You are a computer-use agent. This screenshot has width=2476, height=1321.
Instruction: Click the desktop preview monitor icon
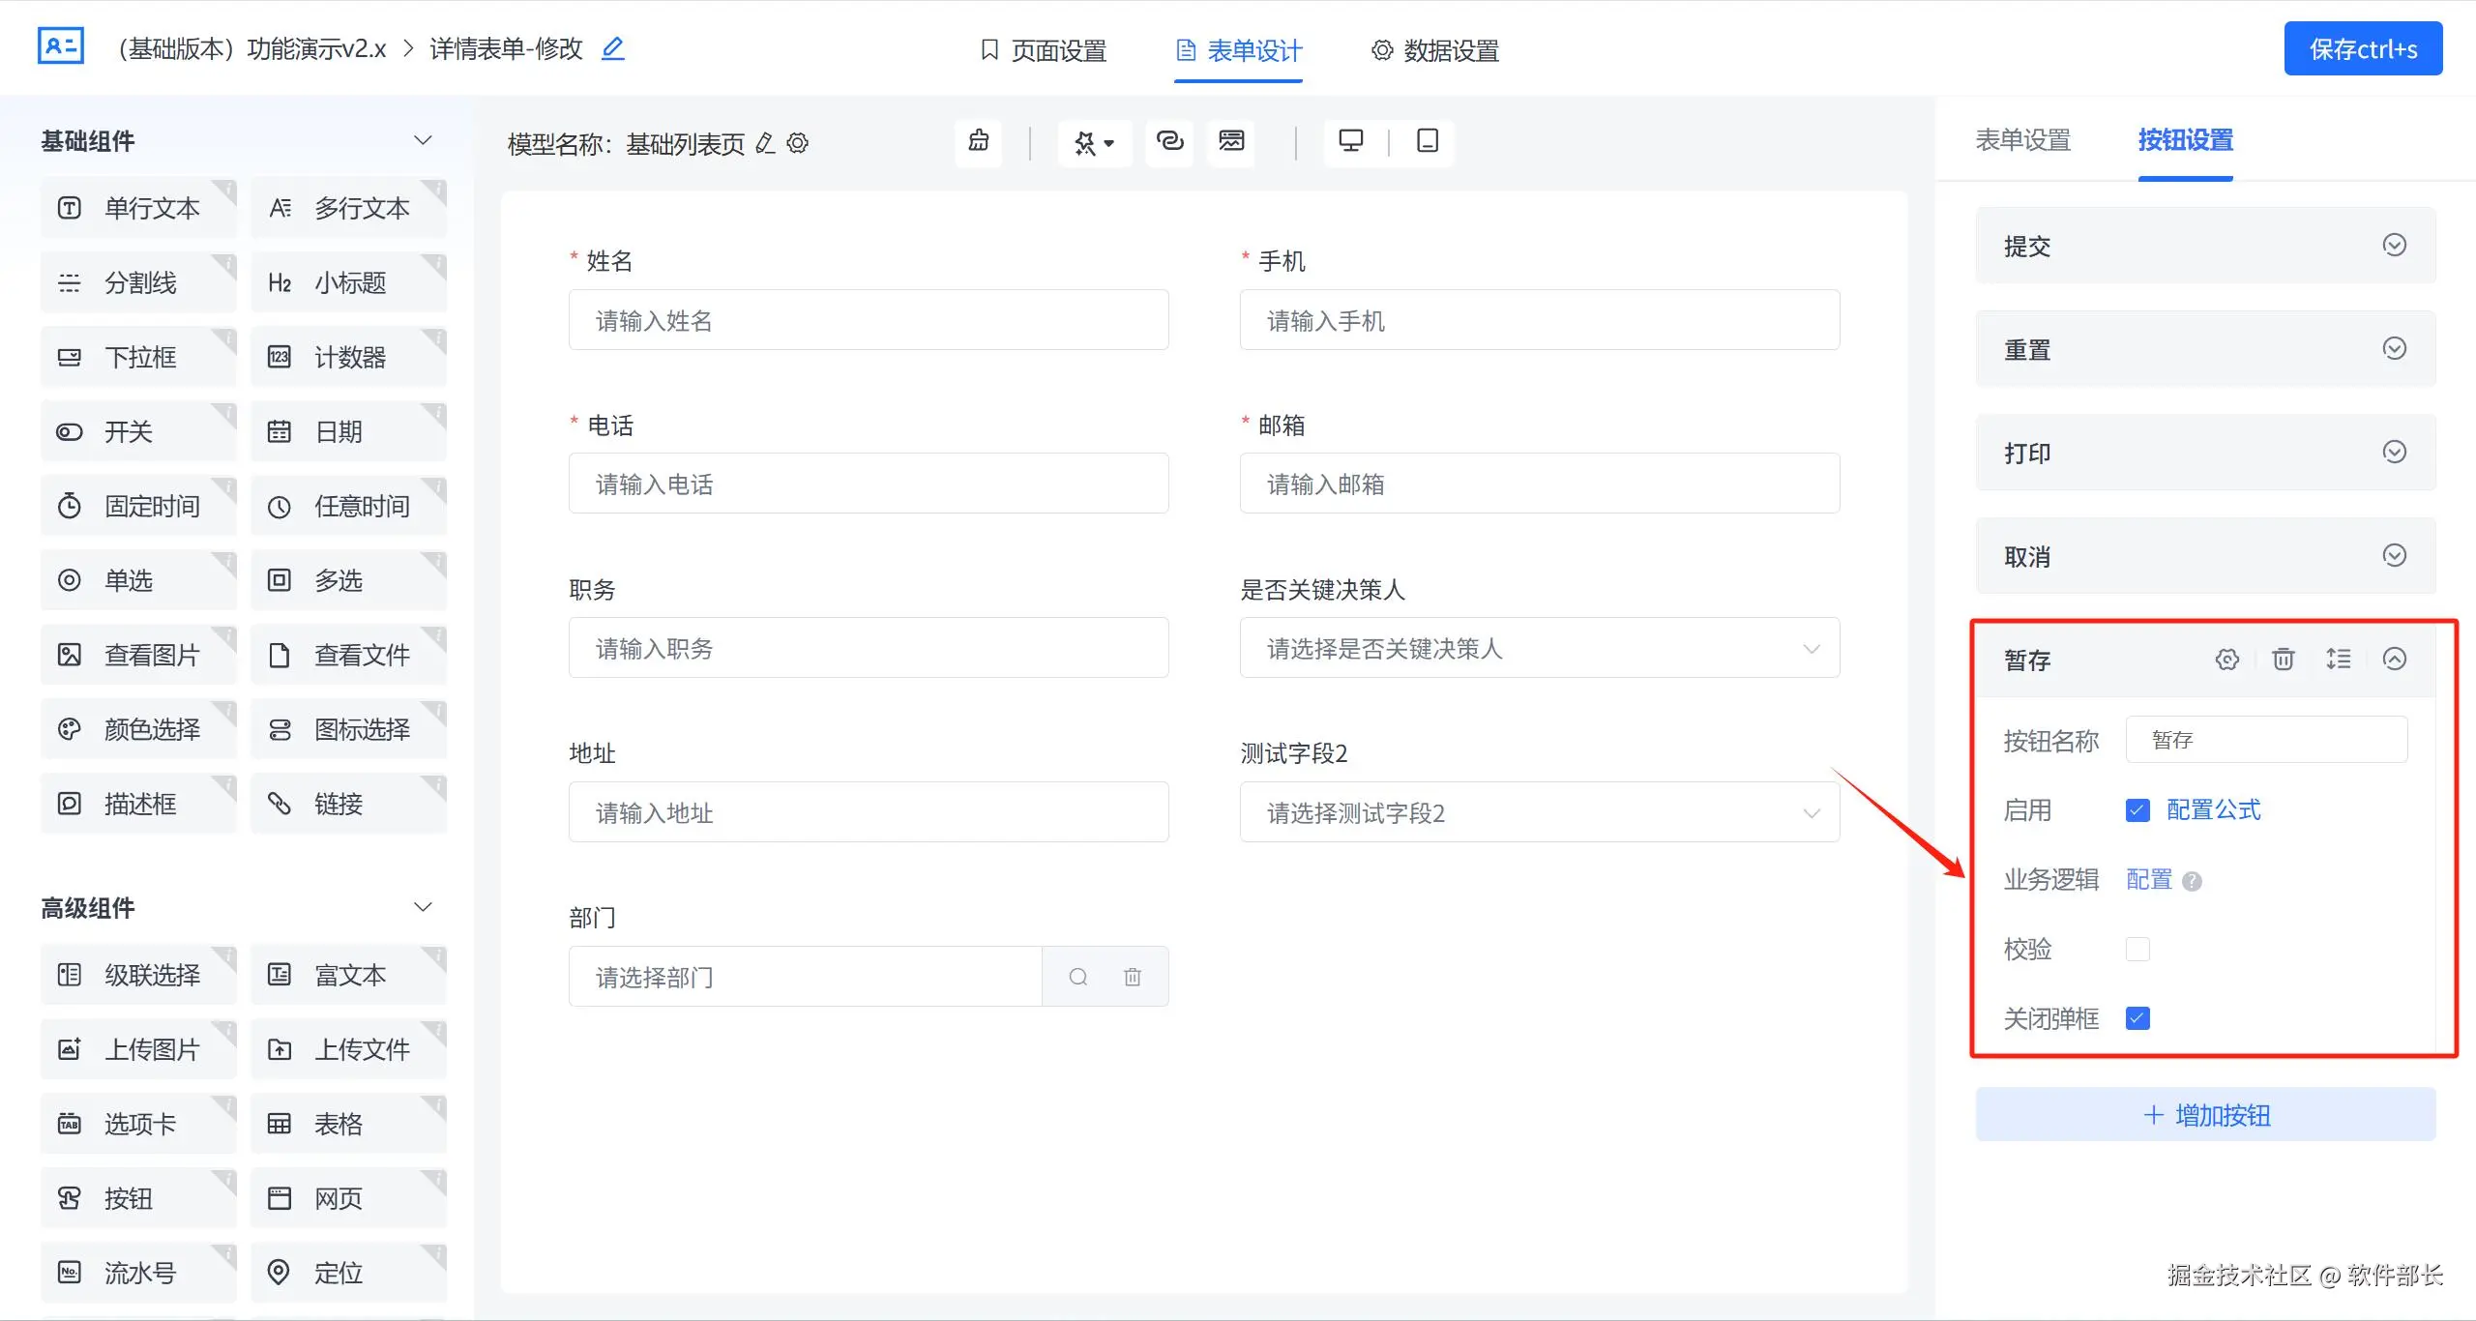pyautogui.click(x=1350, y=141)
